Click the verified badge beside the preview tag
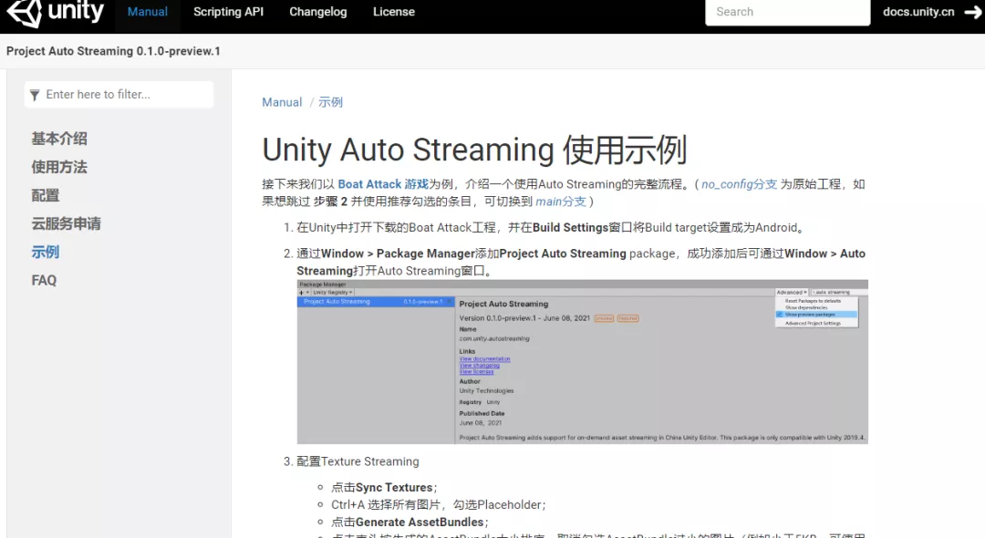This screenshot has width=985, height=538. [627, 318]
